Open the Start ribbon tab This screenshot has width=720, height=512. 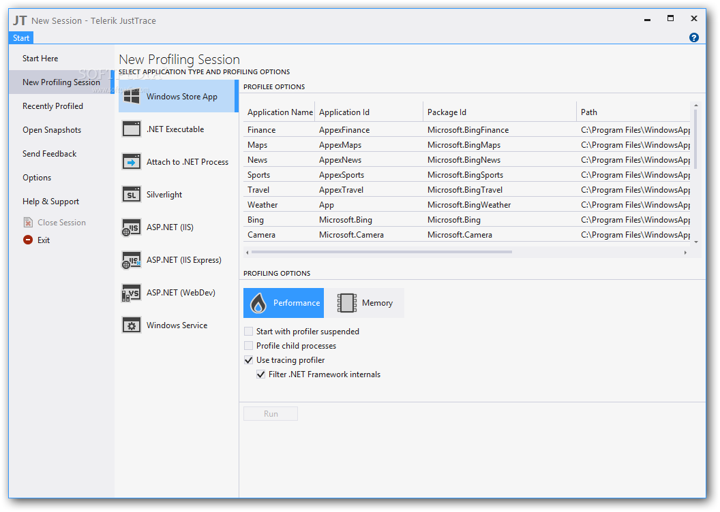21,38
